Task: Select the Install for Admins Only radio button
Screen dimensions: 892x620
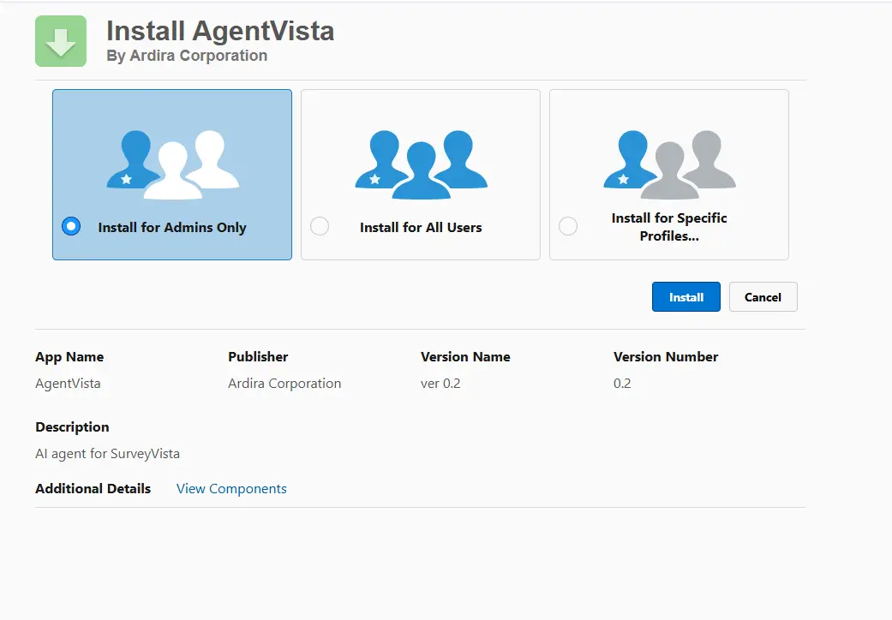Action: (x=71, y=227)
